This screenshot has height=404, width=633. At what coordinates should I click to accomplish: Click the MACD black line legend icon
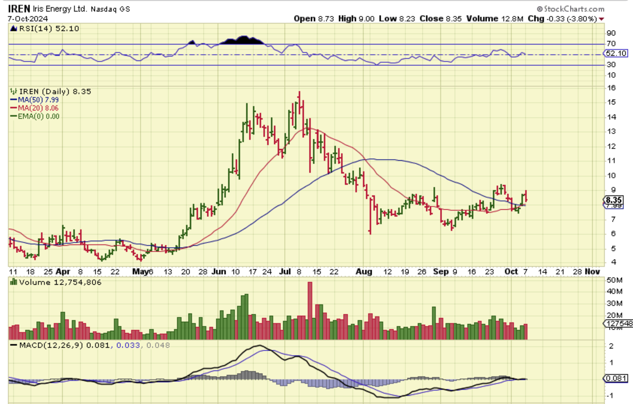pyautogui.click(x=13, y=345)
